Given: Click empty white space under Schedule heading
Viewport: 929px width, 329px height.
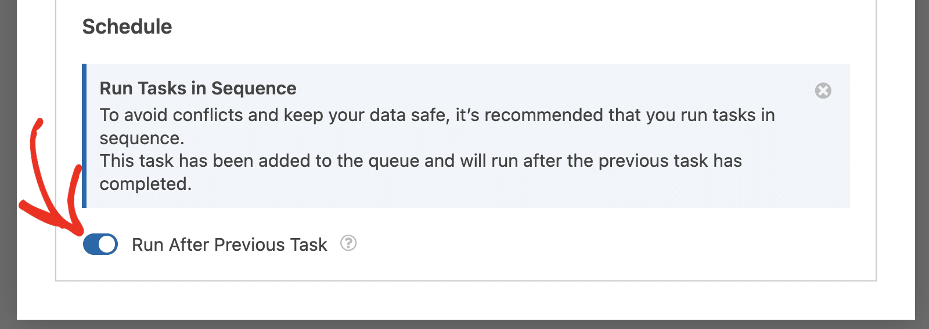Looking at the screenshot, I should point(464,51).
